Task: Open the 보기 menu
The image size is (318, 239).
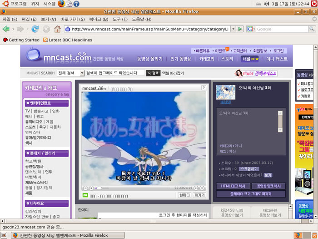Action: 49,19
